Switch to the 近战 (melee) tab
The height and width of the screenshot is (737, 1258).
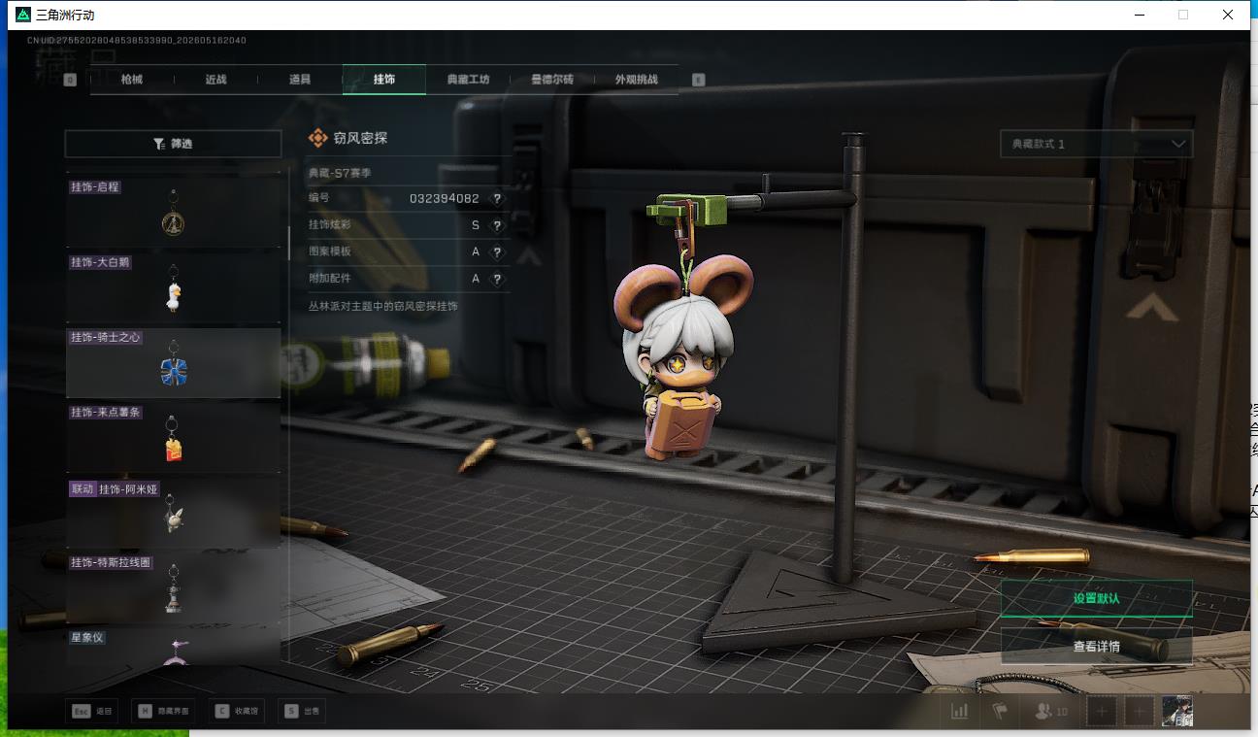point(215,80)
